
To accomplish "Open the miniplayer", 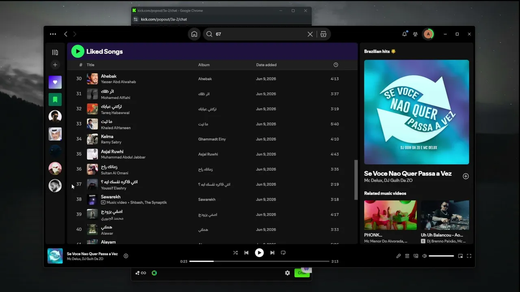I will pos(460,256).
